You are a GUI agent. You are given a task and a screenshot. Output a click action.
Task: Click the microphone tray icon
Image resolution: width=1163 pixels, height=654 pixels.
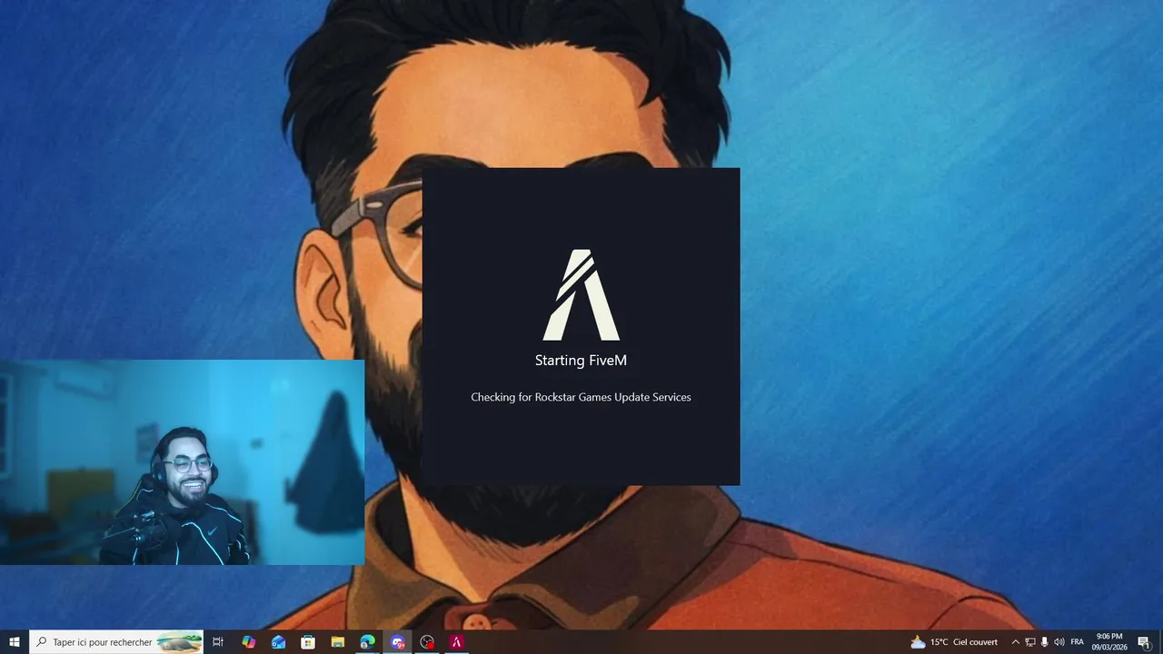[x=1044, y=642]
